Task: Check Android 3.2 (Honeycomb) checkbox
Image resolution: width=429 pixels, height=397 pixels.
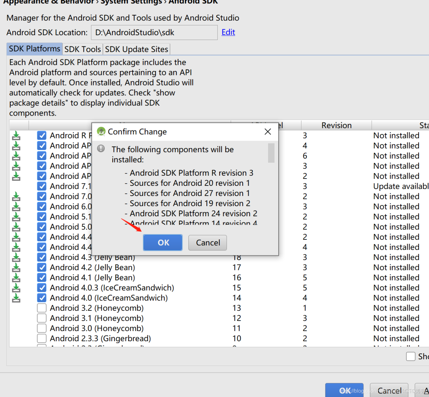Action: pos(42,308)
